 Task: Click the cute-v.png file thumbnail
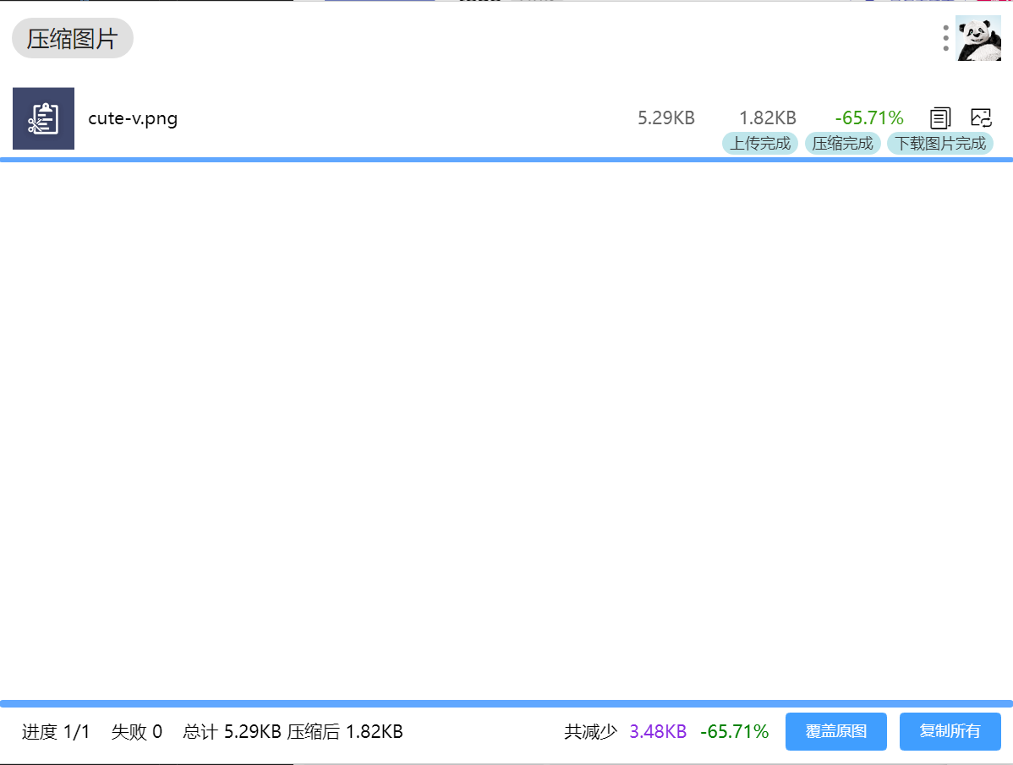click(x=43, y=118)
